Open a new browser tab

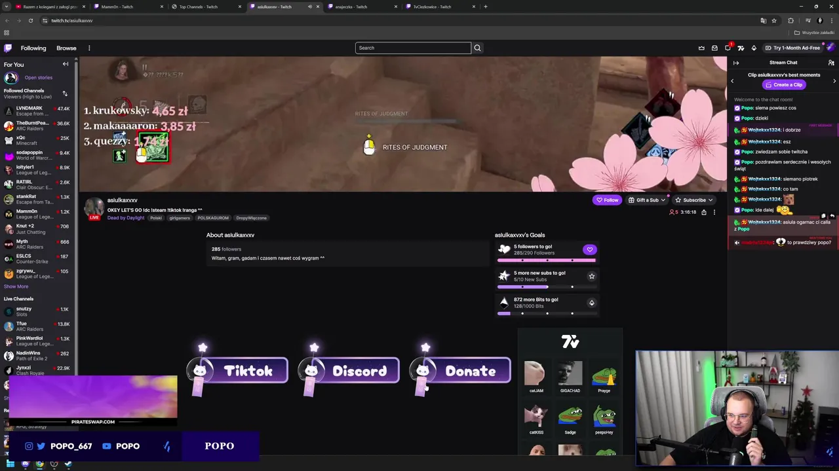[x=485, y=7]
